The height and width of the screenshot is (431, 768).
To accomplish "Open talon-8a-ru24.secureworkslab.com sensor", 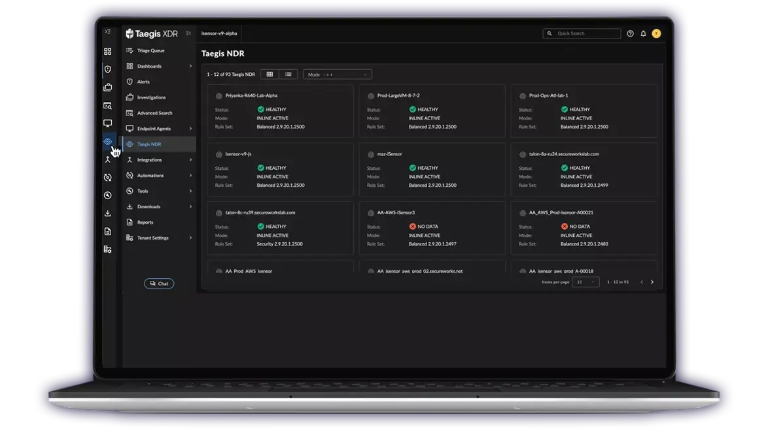I will coord(584,170).
